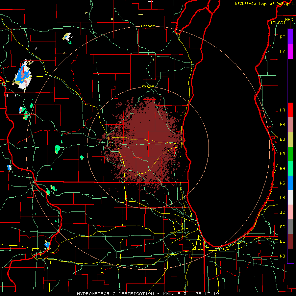Click the IC legend label
The image size is (296, 296).
click(283, 212)
